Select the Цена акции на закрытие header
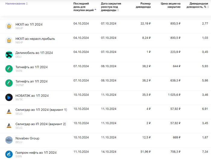211x160 pixels. click(171, 5)
